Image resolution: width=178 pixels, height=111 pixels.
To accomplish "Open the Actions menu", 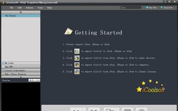I will tap(29, 8).
